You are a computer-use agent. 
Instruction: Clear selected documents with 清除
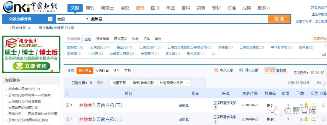click(x=100, y=83)
